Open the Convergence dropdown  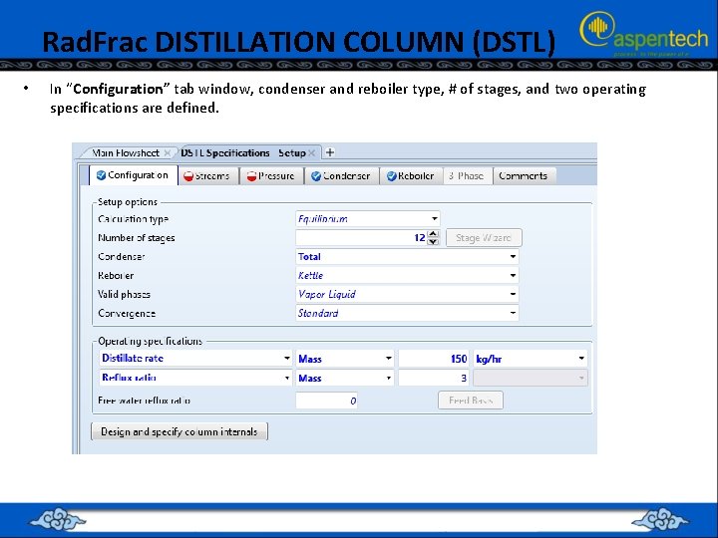[x=513, y=313]
